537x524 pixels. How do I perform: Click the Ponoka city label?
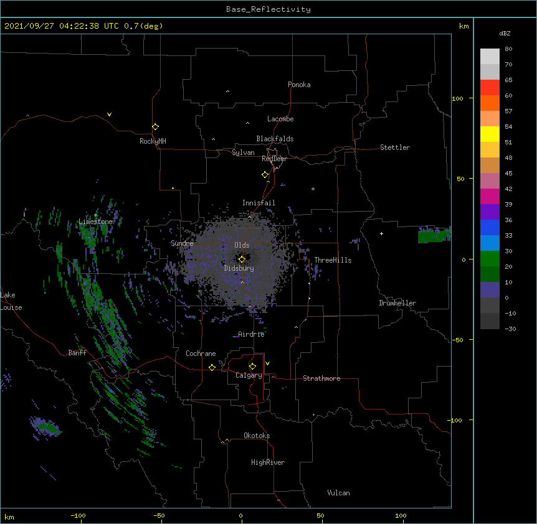click(299, 85)
